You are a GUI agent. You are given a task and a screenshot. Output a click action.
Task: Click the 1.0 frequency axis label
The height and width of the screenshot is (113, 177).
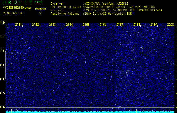2,51
